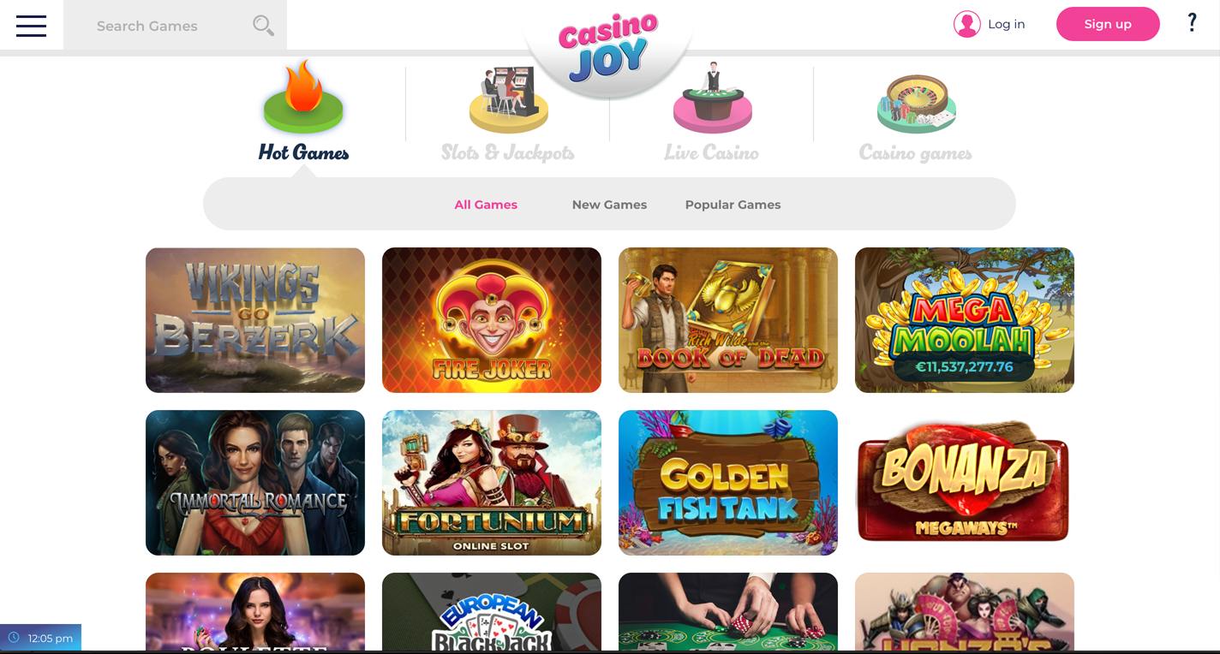This screenshot has height=654, width=1220.
Task: Select the All Games tab
Action: click(x=486, y=205)
